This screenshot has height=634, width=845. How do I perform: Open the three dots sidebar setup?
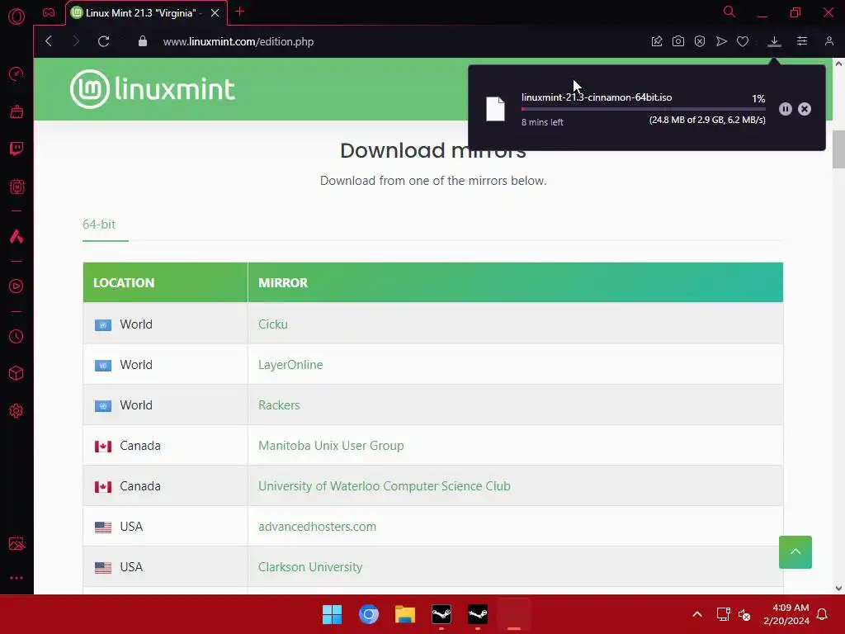tap(17, 577)
